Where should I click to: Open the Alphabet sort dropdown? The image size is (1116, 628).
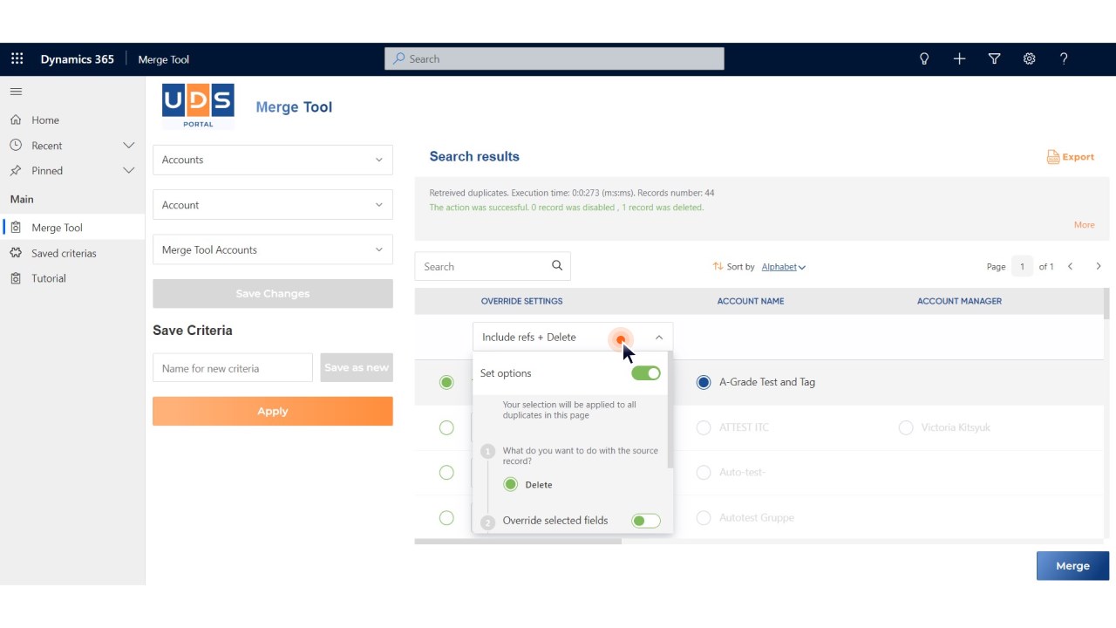(784, 267)
